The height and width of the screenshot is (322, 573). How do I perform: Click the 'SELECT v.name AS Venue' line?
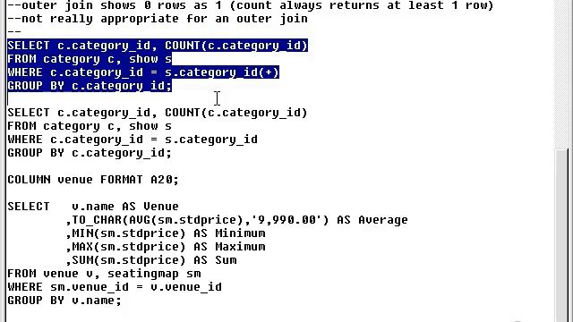(x=93, y=207)
